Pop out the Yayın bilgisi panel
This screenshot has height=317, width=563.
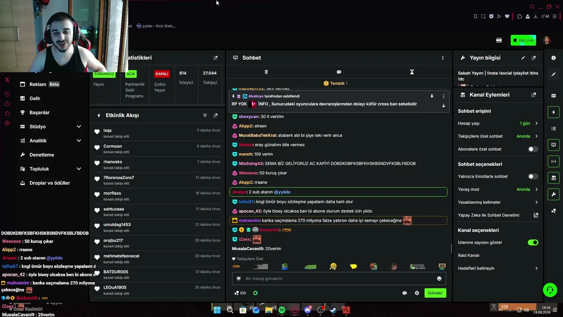(x=534, y=58)
